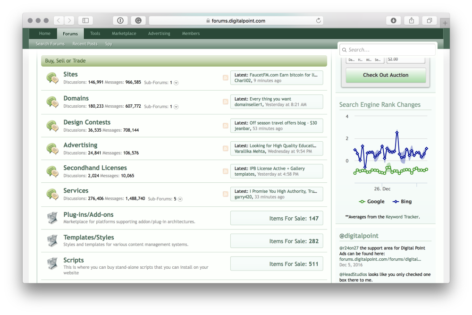The image size is (472, 315).
Task: Click the 1Password extension toolbar icon
Action: [x=120, y=20]
